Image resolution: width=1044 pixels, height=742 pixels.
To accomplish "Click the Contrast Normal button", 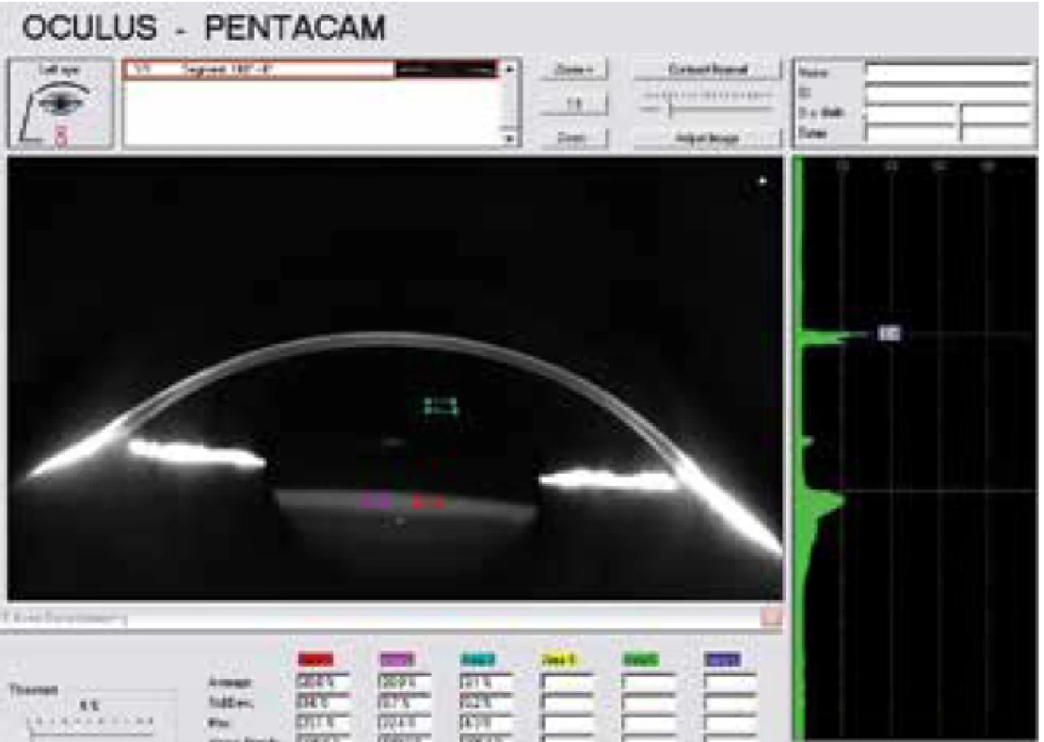I will [x=706, y=70].
